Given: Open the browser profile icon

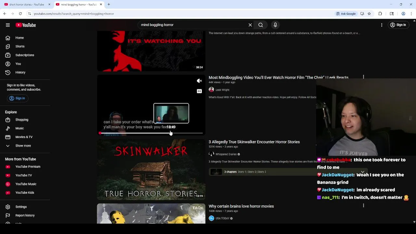Looking at the screenshot, I should 403,14.
